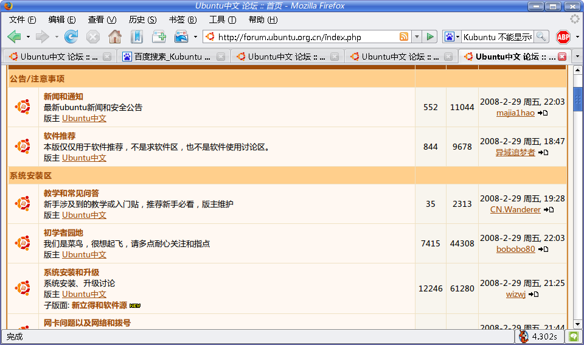View latest post icon beside wizwj

534,294
